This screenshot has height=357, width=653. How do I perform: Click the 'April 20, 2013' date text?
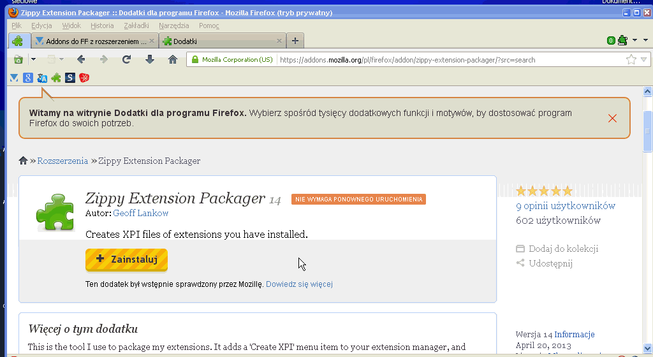point(543,346)
